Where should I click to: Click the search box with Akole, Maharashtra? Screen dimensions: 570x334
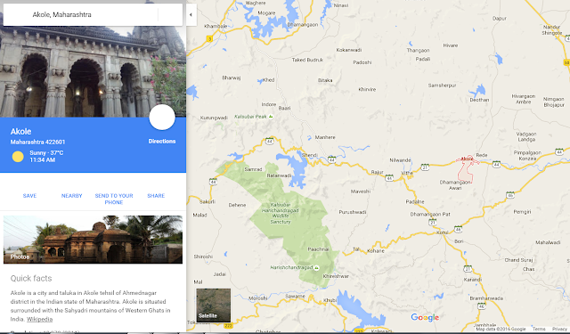(93, 15)
